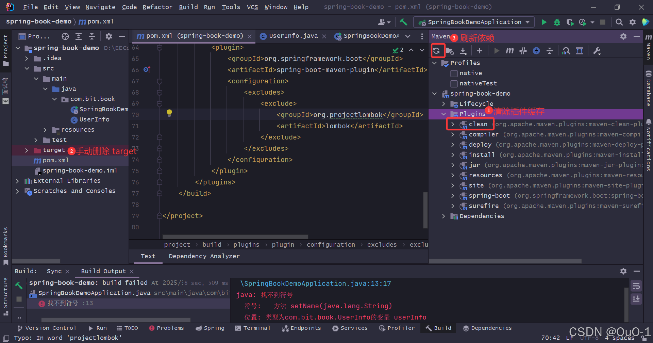Click Collapse All icon in Maven toolbar

[550, 51]
